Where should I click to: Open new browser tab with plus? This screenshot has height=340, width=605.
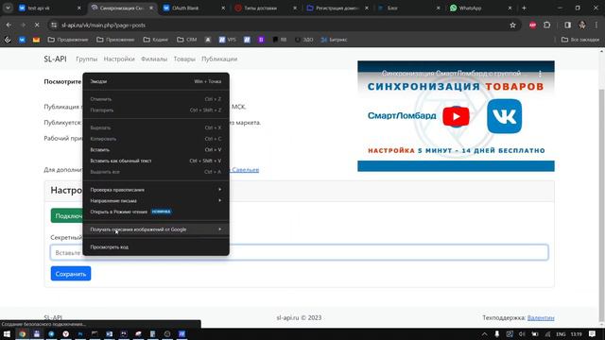(x=524, y=8)
